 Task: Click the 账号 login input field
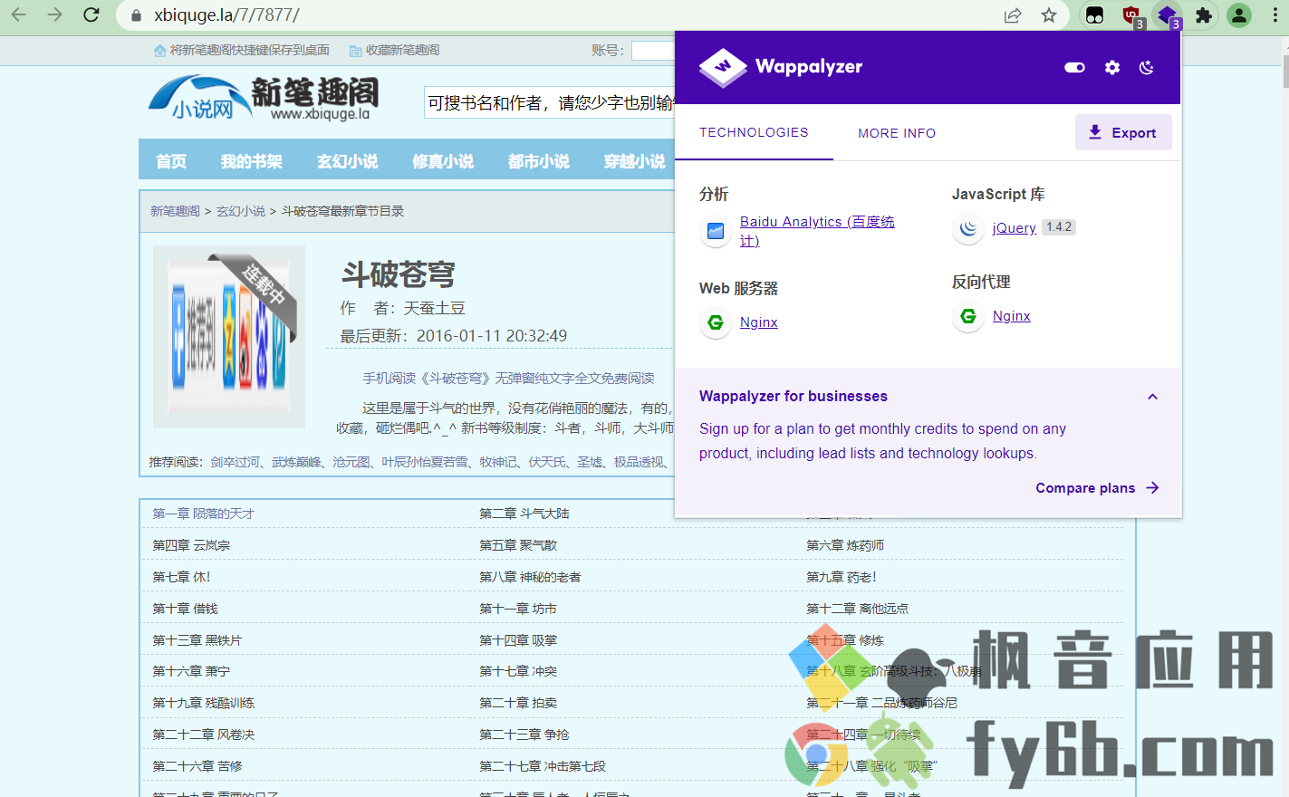(x=652, y=51)
